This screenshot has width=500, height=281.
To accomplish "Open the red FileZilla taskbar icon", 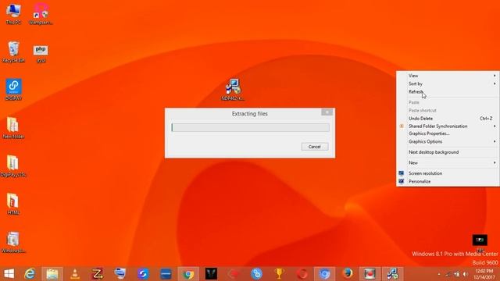I will [x=98, y=274].
